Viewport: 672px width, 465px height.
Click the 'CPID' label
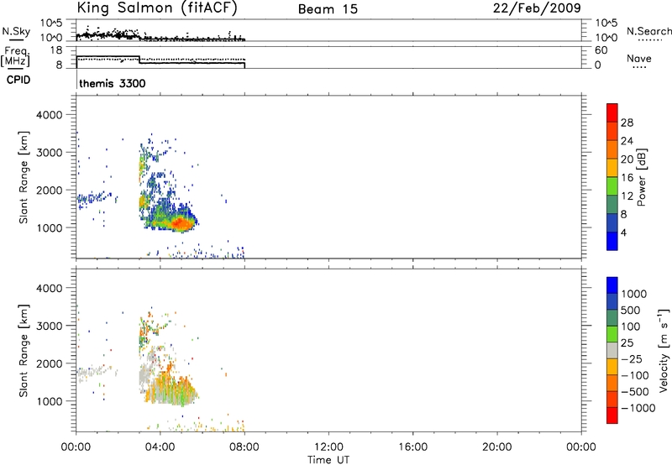18,80
